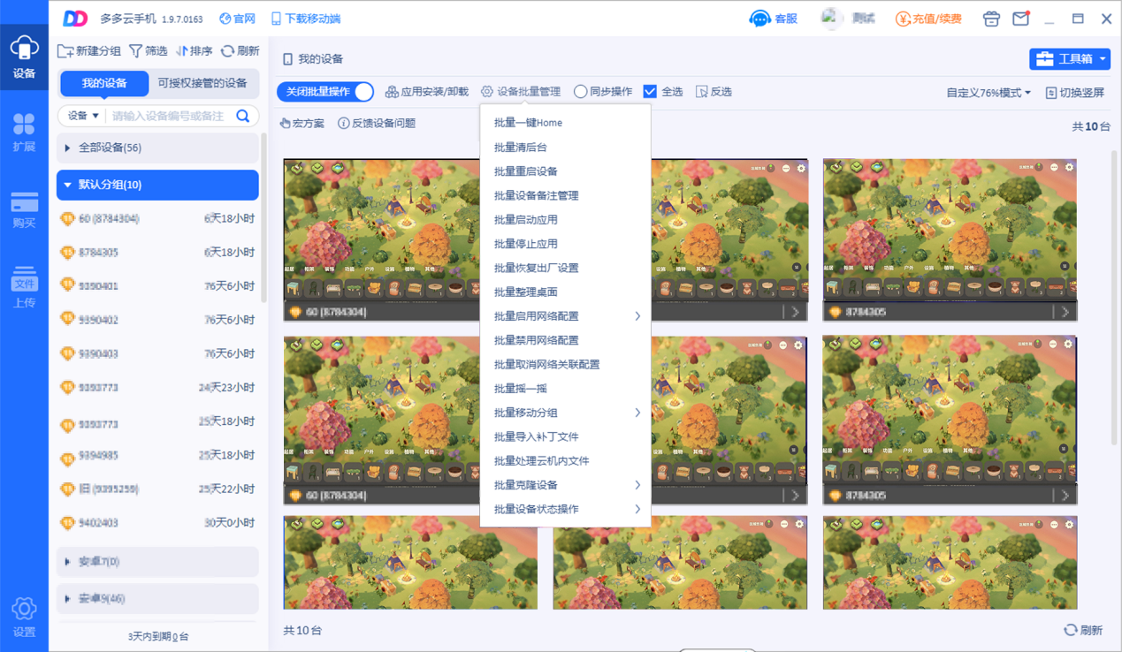
Task: Open the 扩展 sidebar section
Action: tap(24, 133)
